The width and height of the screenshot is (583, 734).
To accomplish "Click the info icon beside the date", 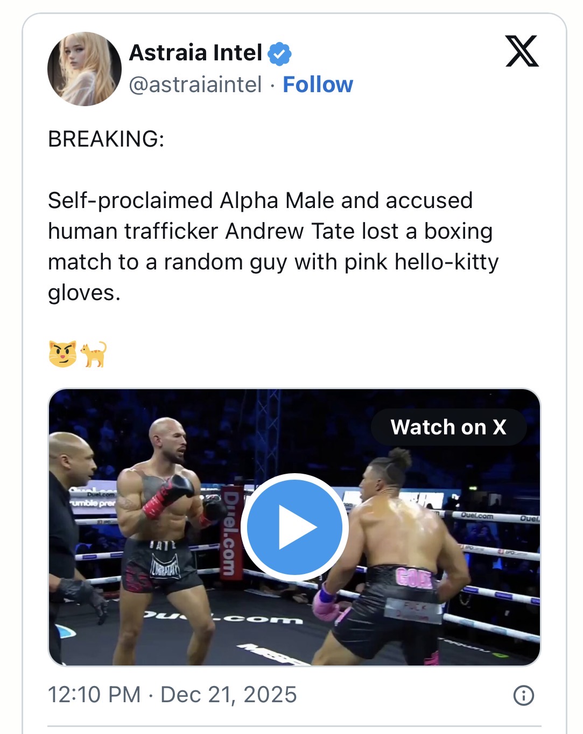I will [x=524, y=695].
